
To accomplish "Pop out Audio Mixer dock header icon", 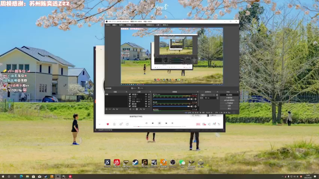I will pyautogui.click(x=198, y=92).
